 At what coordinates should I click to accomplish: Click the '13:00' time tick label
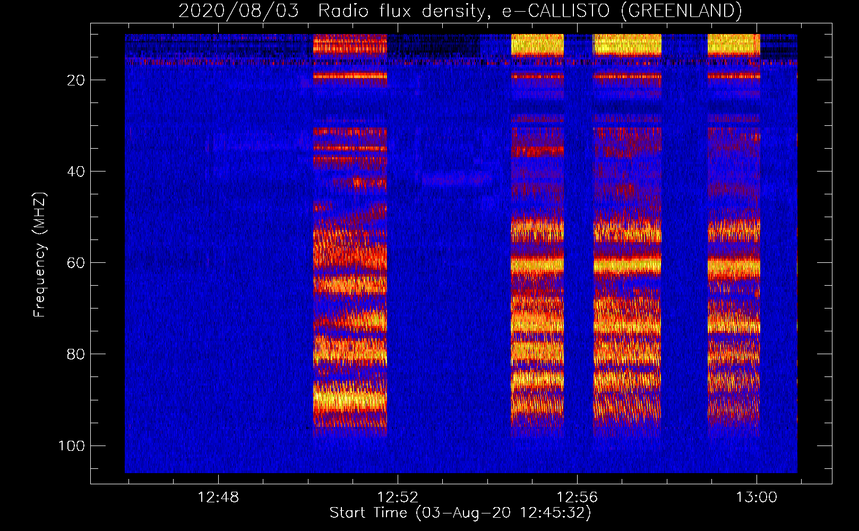(756, 498)
